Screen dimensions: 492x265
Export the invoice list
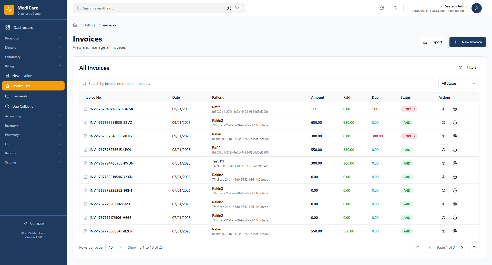pos(432,42)
